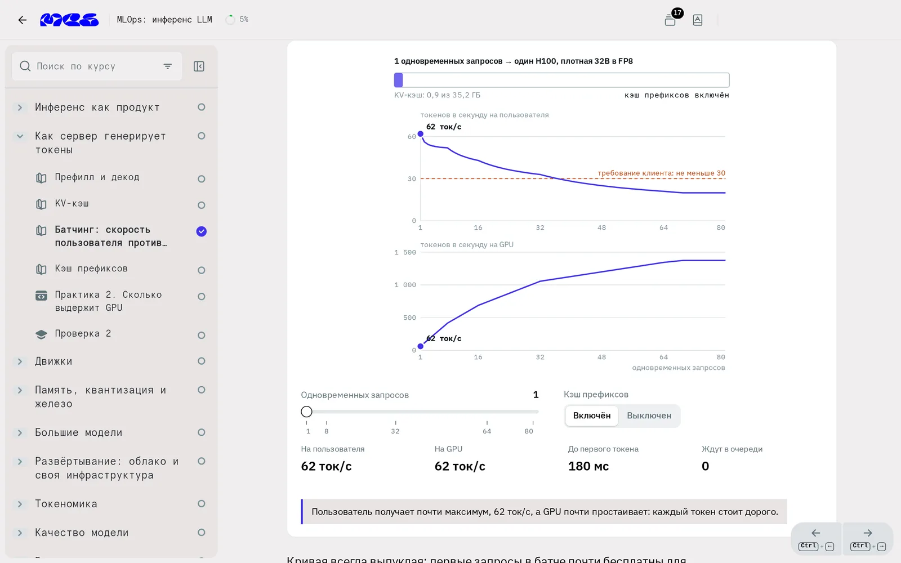Collapse Как сервер генерирует токены section
Viewport: 901px width, 563px height.
click(20, 136)
